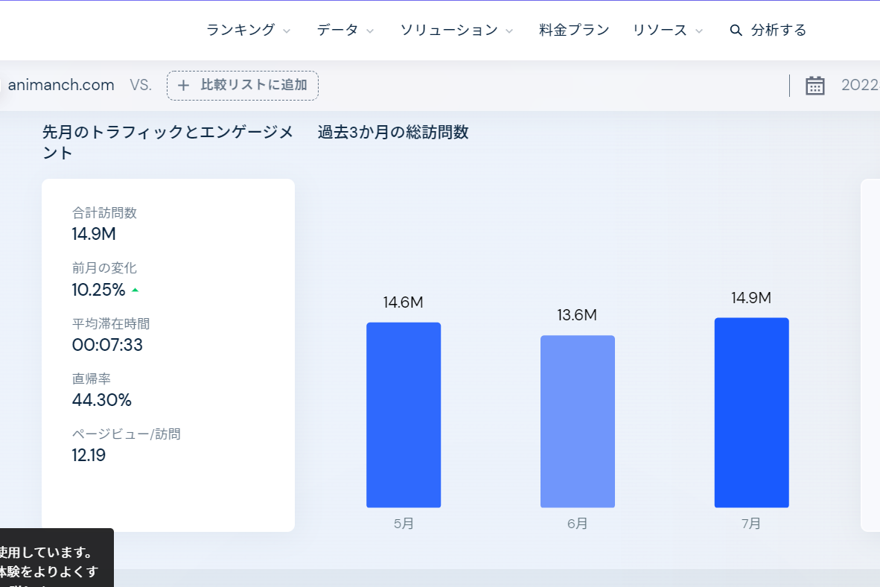Image resolution: width=880 pixels, height=587 pixels.
Task: Click the plus icon in the compare button
Action: click(183, 86)
